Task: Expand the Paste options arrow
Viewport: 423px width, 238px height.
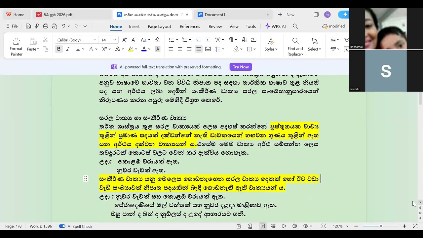Action: (38, 49)
